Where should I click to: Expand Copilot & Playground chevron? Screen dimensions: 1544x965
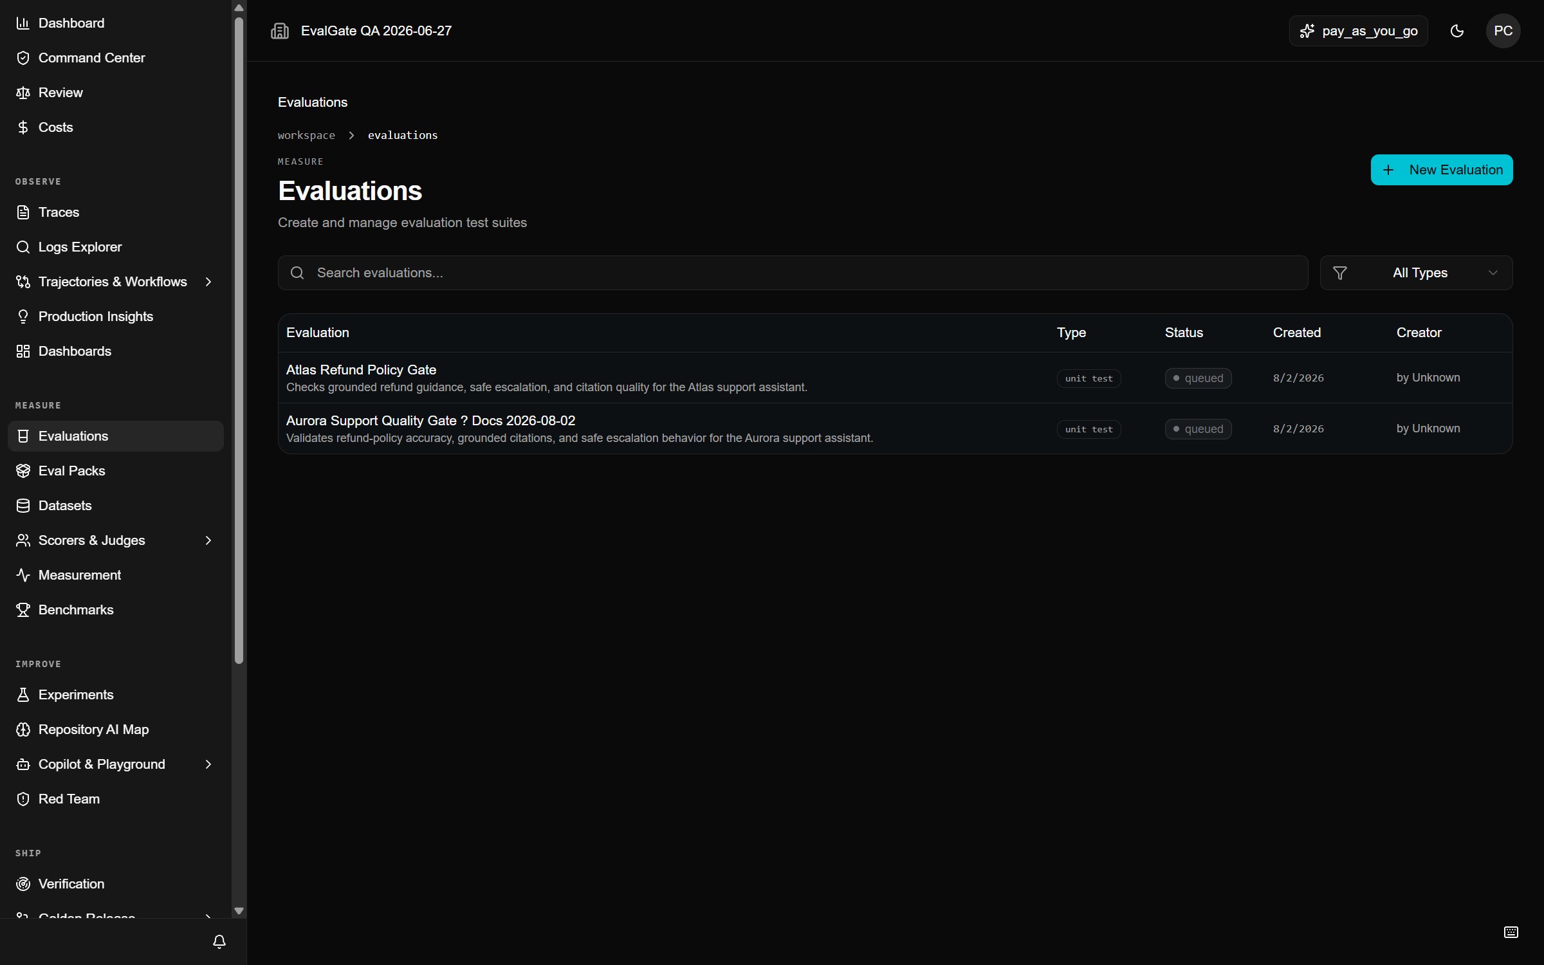[208, 764]
